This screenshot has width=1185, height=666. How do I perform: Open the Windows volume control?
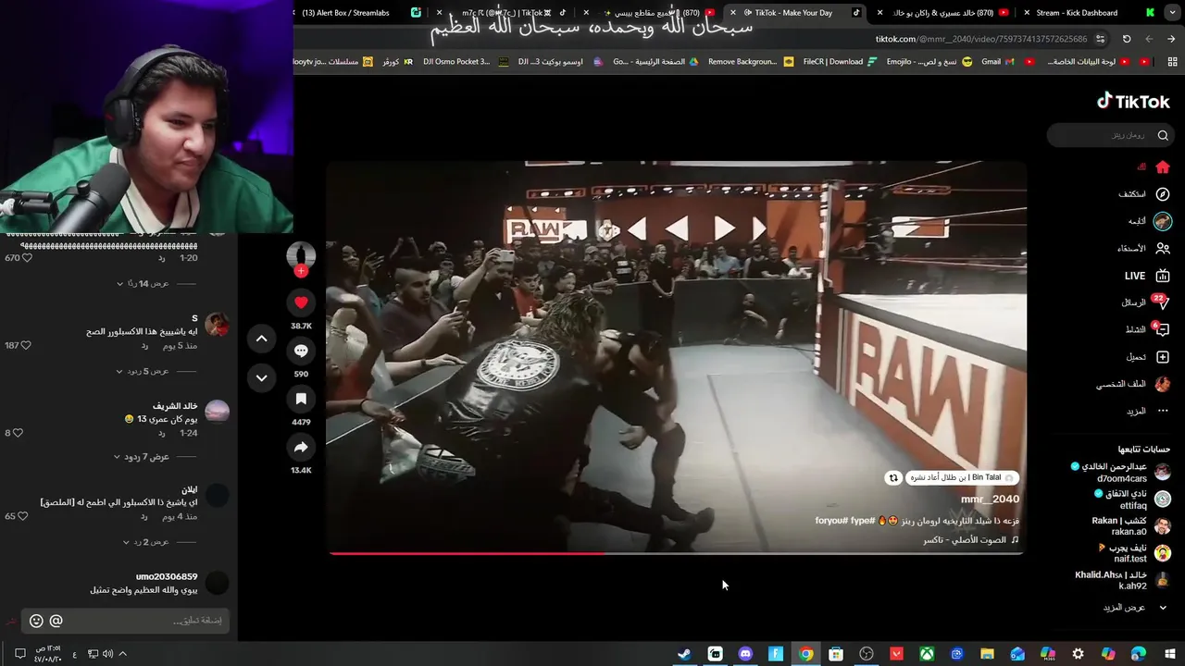click(107, 654)
